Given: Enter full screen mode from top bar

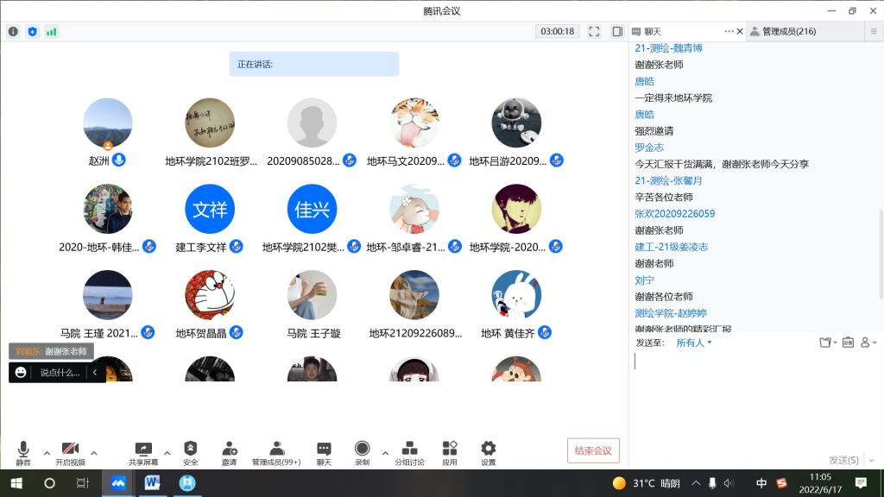Looking at the screenshot, I should coord(594,31).
